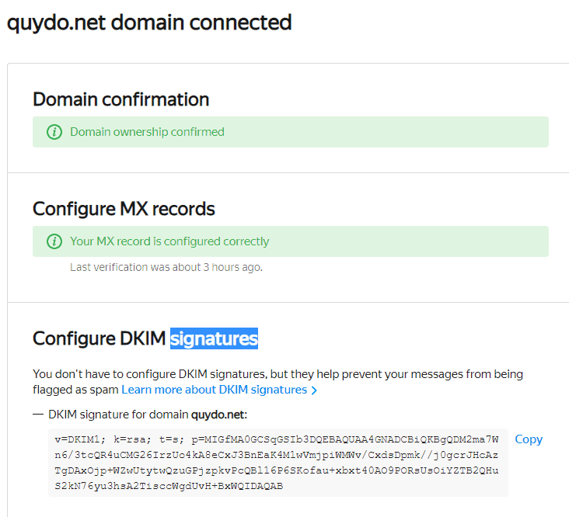Click Your MX record is configured correctly text
This screenshot has width=569, height=517.
[x=169, y=241]
